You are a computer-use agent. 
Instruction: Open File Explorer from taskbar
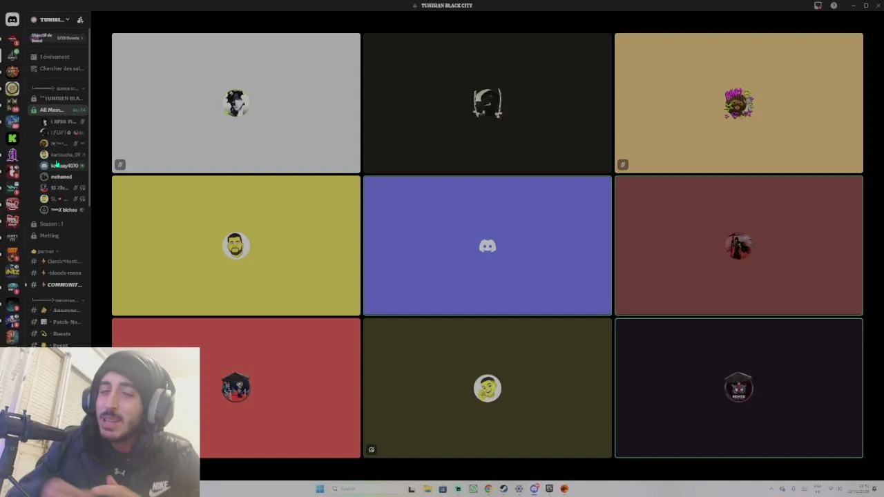427,489
